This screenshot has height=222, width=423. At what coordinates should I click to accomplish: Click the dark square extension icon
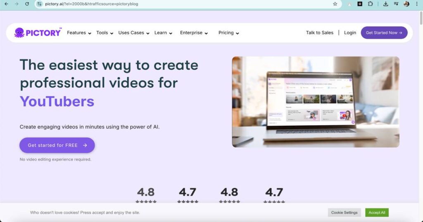pyautogui.click(x=360, y=4)
